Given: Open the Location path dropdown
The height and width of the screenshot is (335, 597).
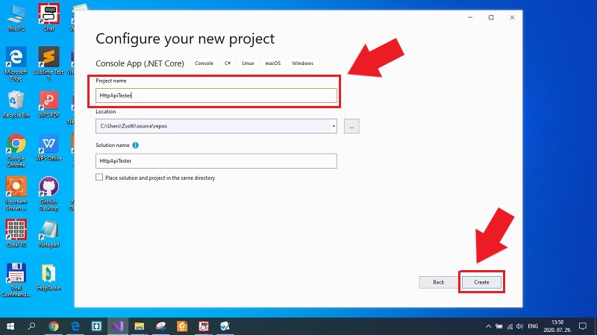Looking at the screenshot, I should pos(334,126).
